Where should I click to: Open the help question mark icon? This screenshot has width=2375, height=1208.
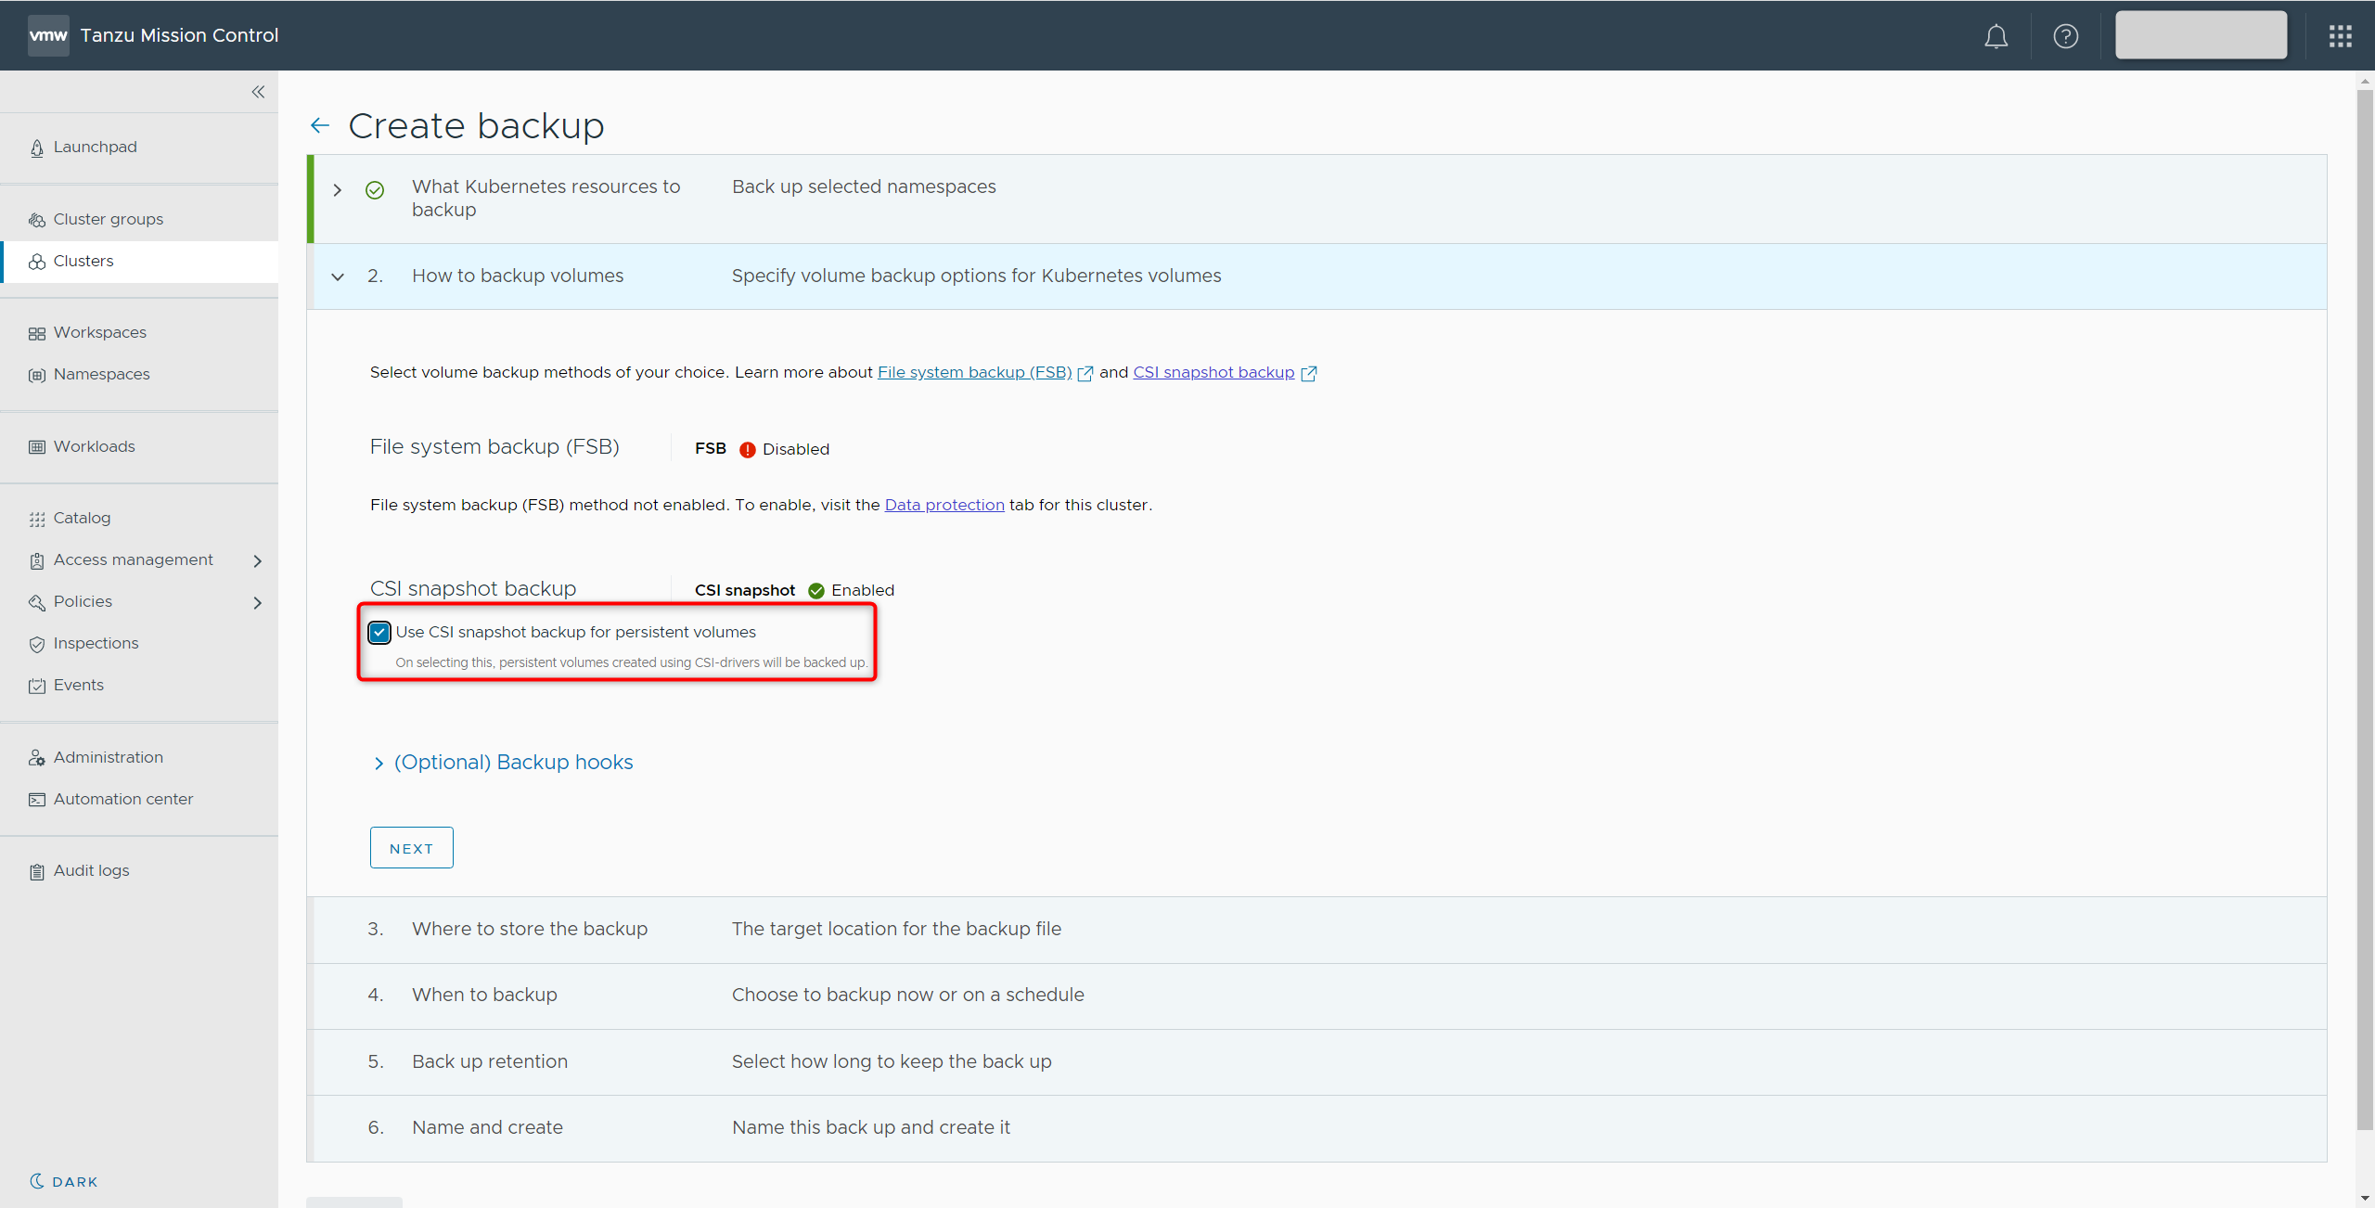tap(2065, 36)
